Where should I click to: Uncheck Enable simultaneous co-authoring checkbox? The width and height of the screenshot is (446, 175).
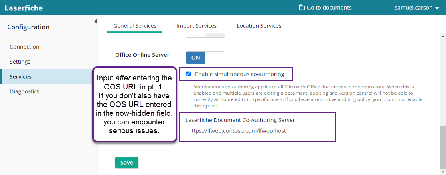[188, 74]
